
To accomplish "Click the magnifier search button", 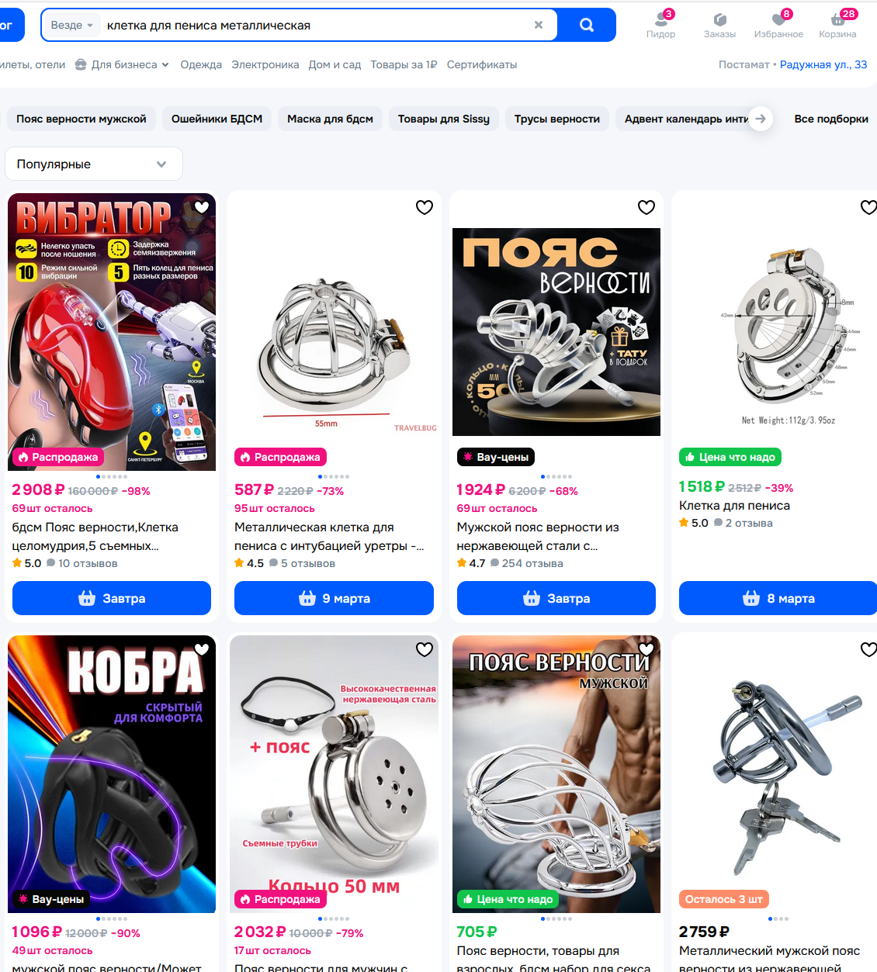I will (x=587, y=25).
